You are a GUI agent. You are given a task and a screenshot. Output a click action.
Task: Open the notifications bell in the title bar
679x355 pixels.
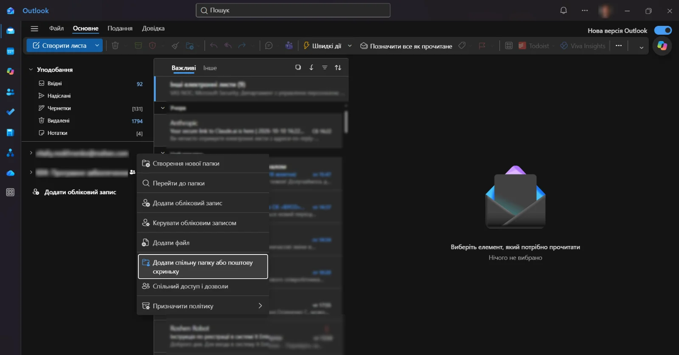[x=564, y=11]
